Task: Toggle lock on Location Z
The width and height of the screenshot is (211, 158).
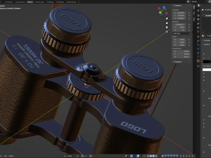Action: point(189,18)
